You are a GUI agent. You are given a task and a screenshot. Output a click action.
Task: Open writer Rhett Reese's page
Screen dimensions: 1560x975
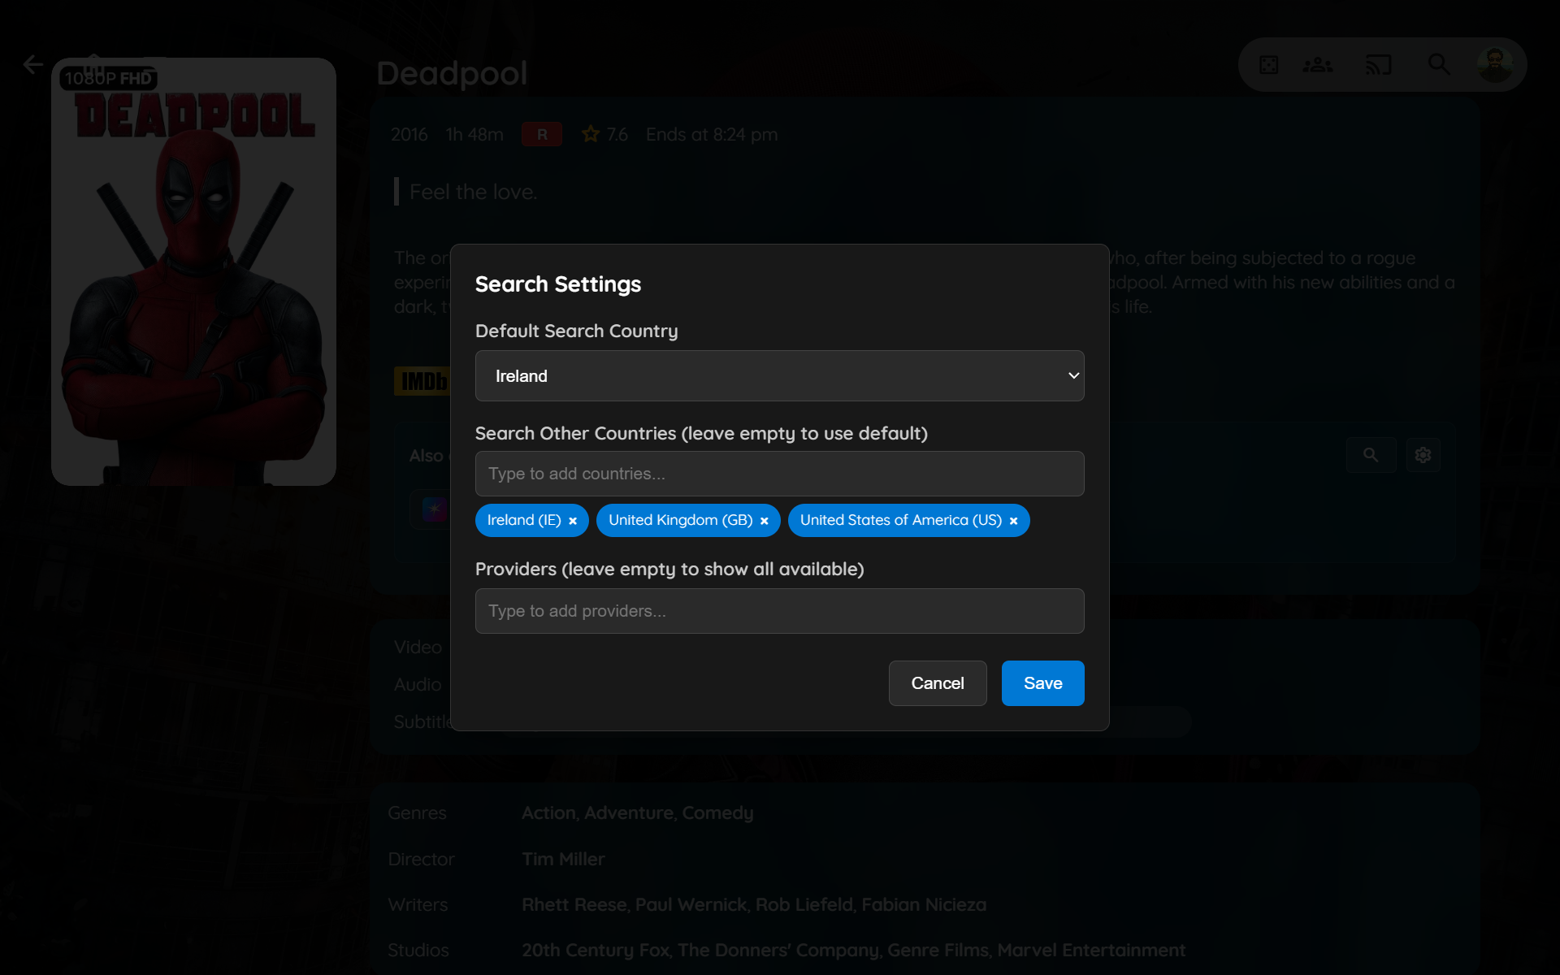[574, 904]
